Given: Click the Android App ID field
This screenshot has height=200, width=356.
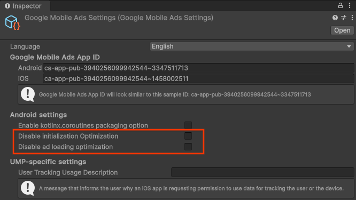Looking at the screenshot, I should pyautogui.click(x=198, y=68).
